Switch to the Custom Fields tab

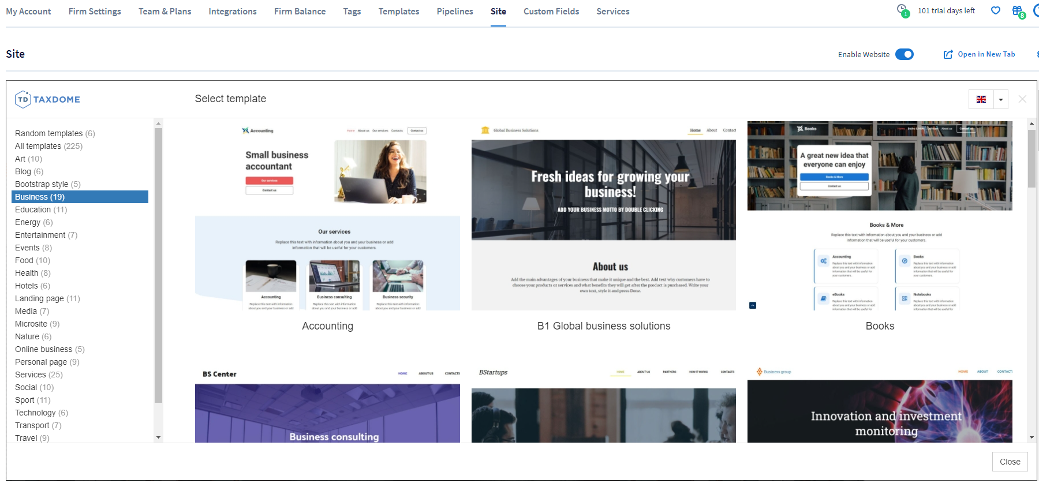pos(551,12)
